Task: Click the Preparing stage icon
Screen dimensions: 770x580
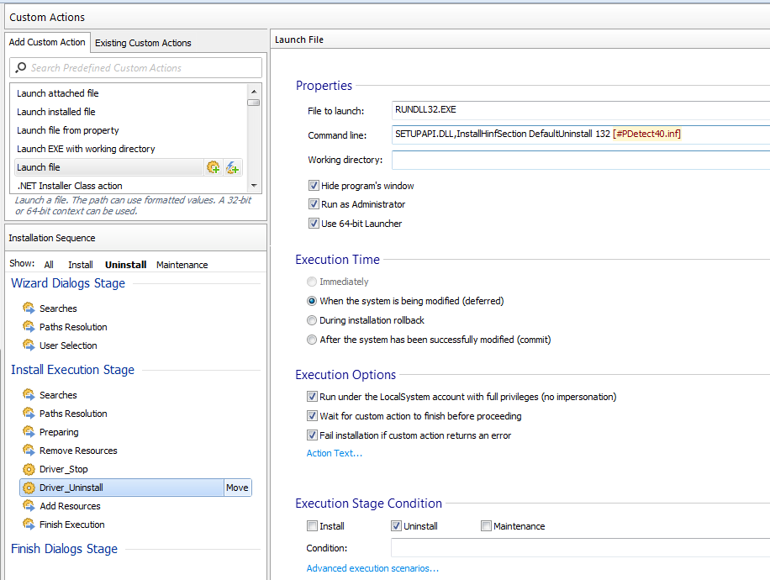Action: [x=29, y=432]
